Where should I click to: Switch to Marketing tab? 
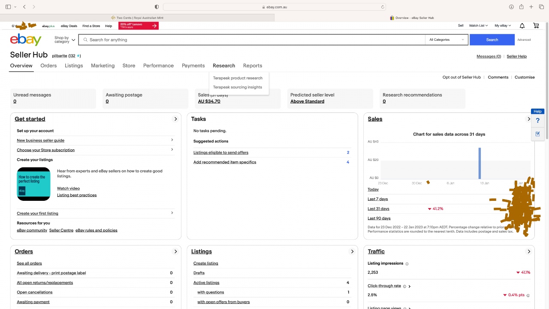click(x=103, y=66)
